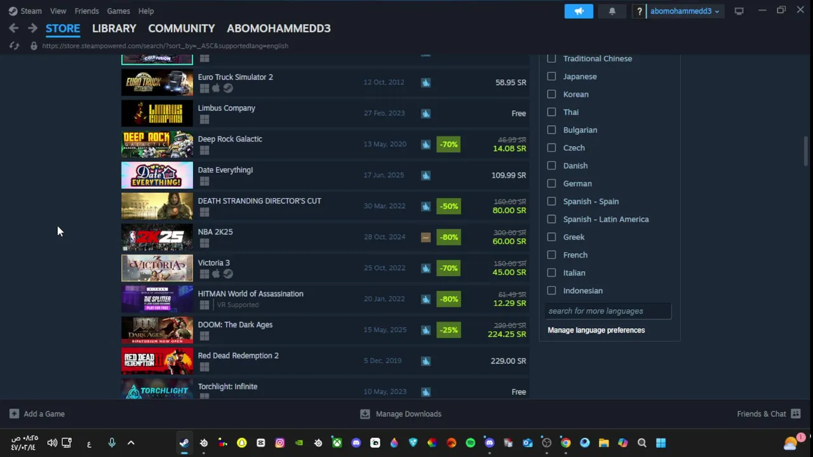Open the abomohammedd3 account dropdown

(685, 11)
